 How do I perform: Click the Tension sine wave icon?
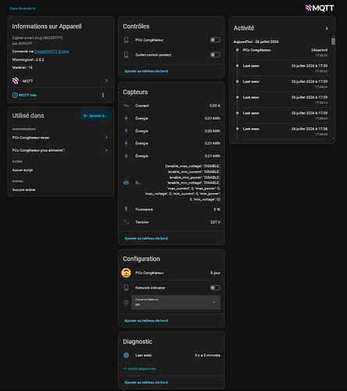tap(126, 222)
